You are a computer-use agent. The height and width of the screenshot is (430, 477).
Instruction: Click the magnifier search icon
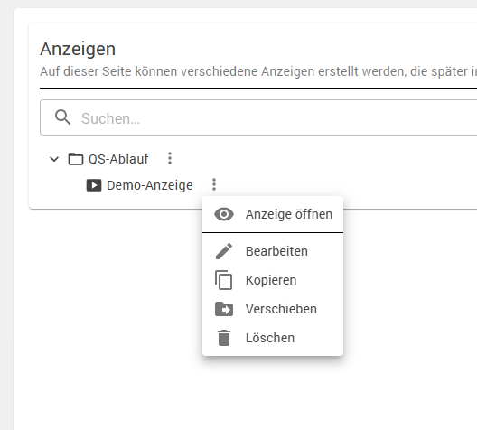[62, 117]
